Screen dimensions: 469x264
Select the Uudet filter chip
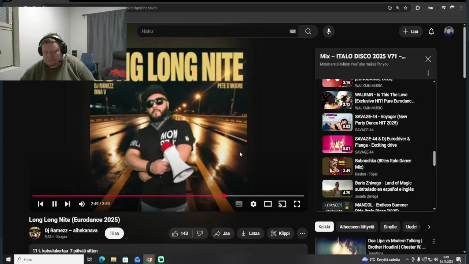pyautogui.click(x=412, y=227)
